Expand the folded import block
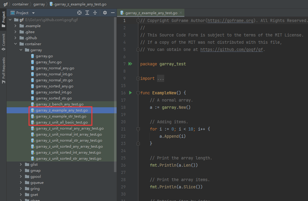The image size is (308, 201). tap(138, 78)
